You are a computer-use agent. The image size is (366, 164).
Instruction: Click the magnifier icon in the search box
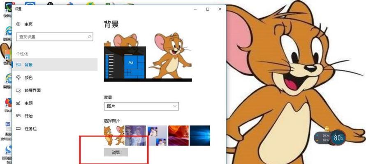tap(89, 37)
